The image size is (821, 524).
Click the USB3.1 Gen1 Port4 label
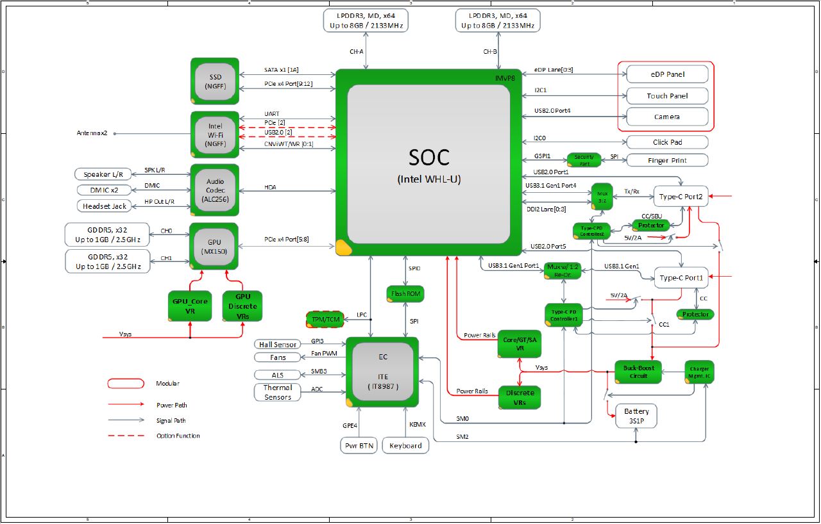550,186
